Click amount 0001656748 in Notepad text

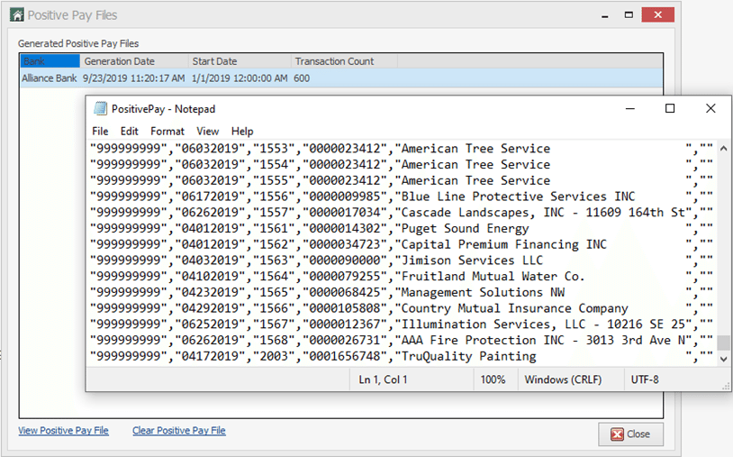tap(345, 356)
